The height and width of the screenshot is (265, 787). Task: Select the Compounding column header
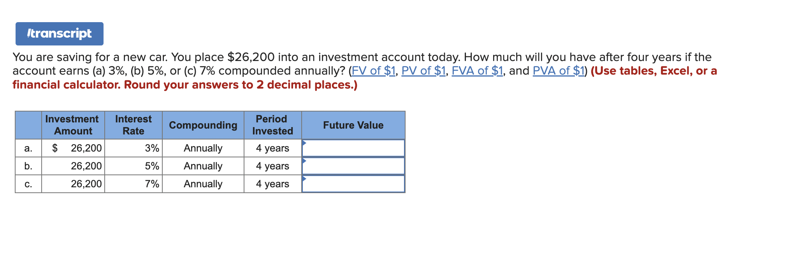coord(203,125)
